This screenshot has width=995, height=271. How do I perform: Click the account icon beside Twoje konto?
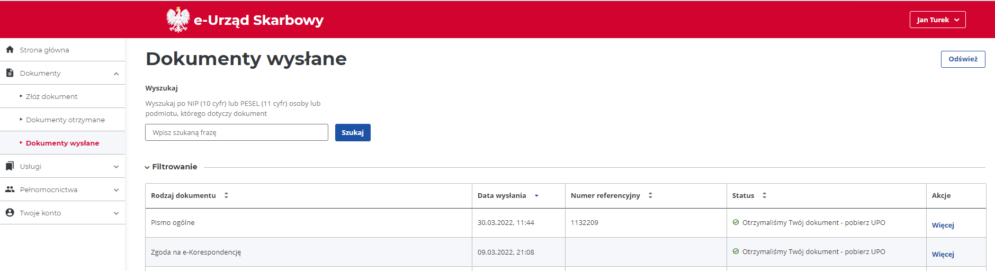pyautogui.click(x=10, y=212)
